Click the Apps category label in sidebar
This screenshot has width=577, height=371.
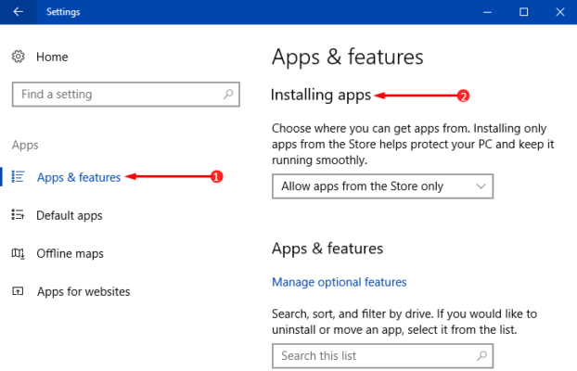(25, 145)
